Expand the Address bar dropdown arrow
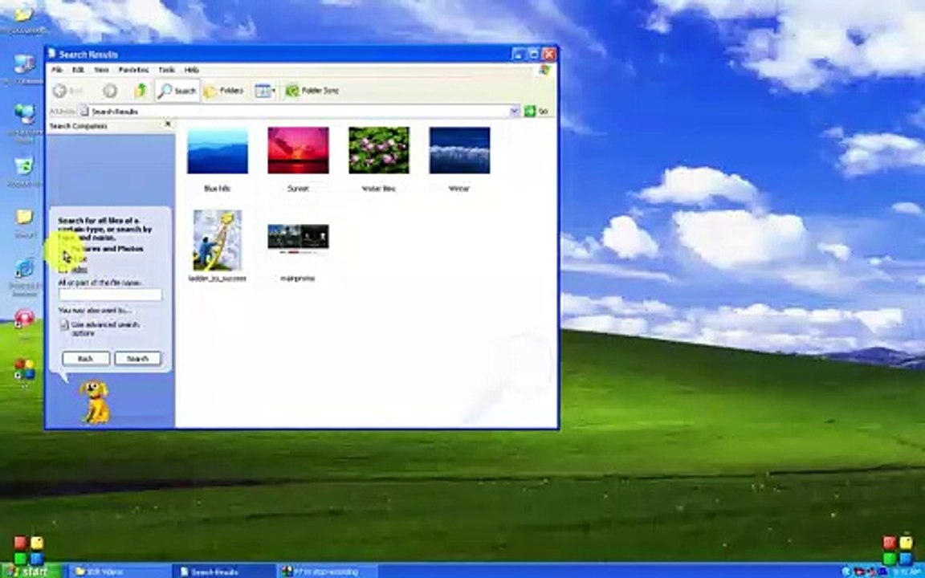The height and width of the screenshot is (578, 925). (x=515, y=111)
